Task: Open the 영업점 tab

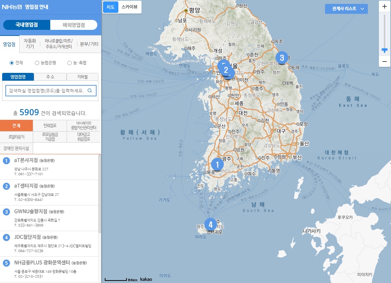Action: (x=9, y=44)
